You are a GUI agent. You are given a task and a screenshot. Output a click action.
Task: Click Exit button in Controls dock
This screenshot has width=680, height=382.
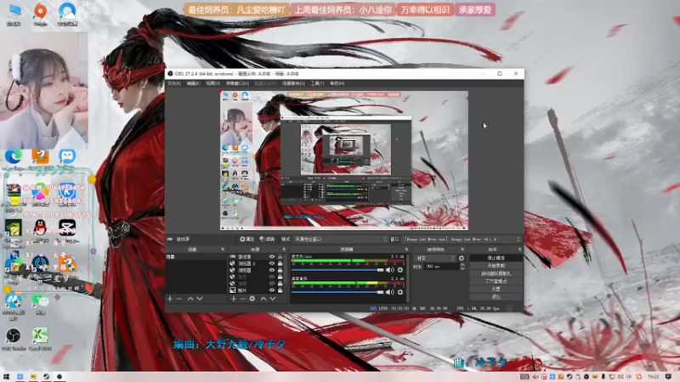tap(496, 296)
